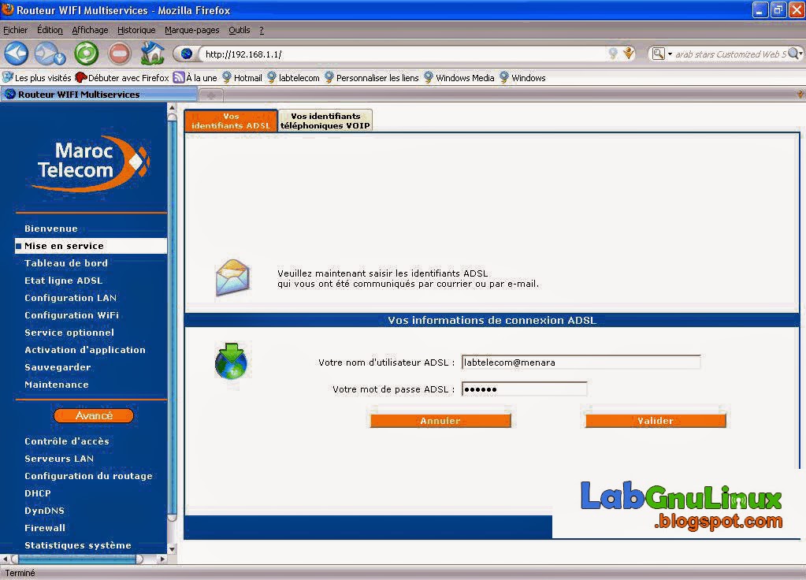The width and height of the screenshot is (806, 580).
Task: Click sidebar vertical scrollbar down arrow
Action: coord(173,549)
